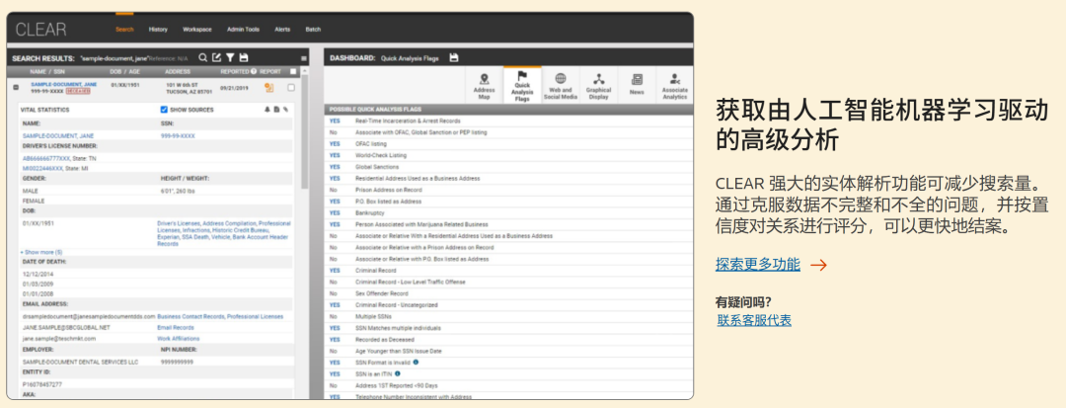Click the filter funnel icon in Search Results

(230, 58)
